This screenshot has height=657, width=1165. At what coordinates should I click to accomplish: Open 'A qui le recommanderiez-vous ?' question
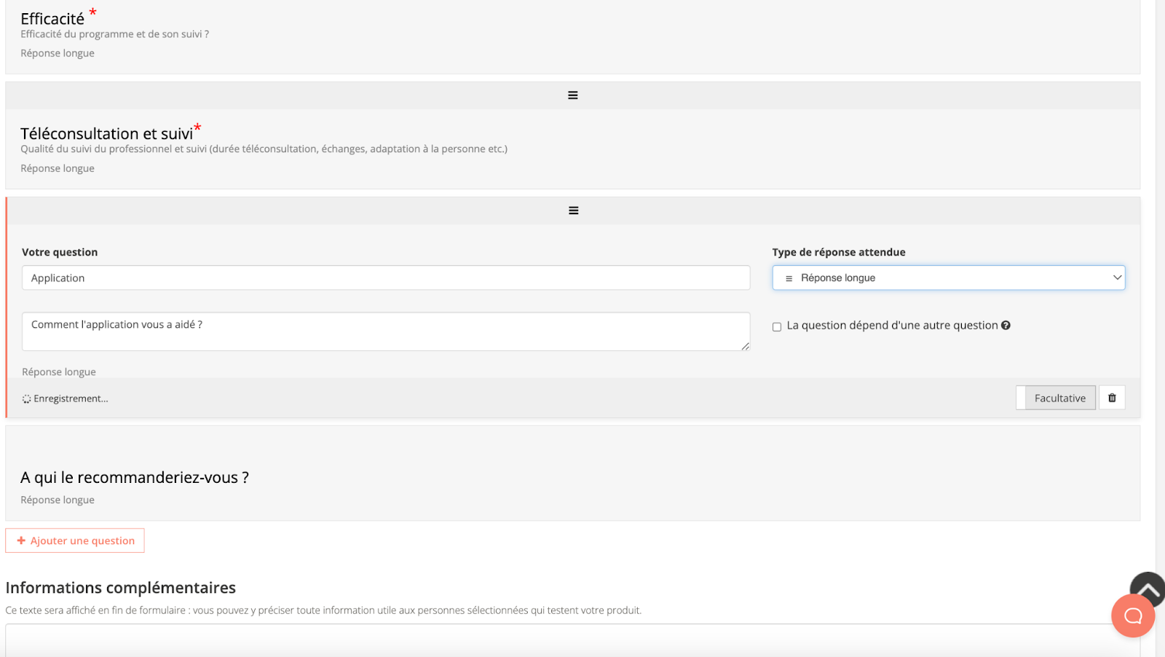[x=135, y=478]
